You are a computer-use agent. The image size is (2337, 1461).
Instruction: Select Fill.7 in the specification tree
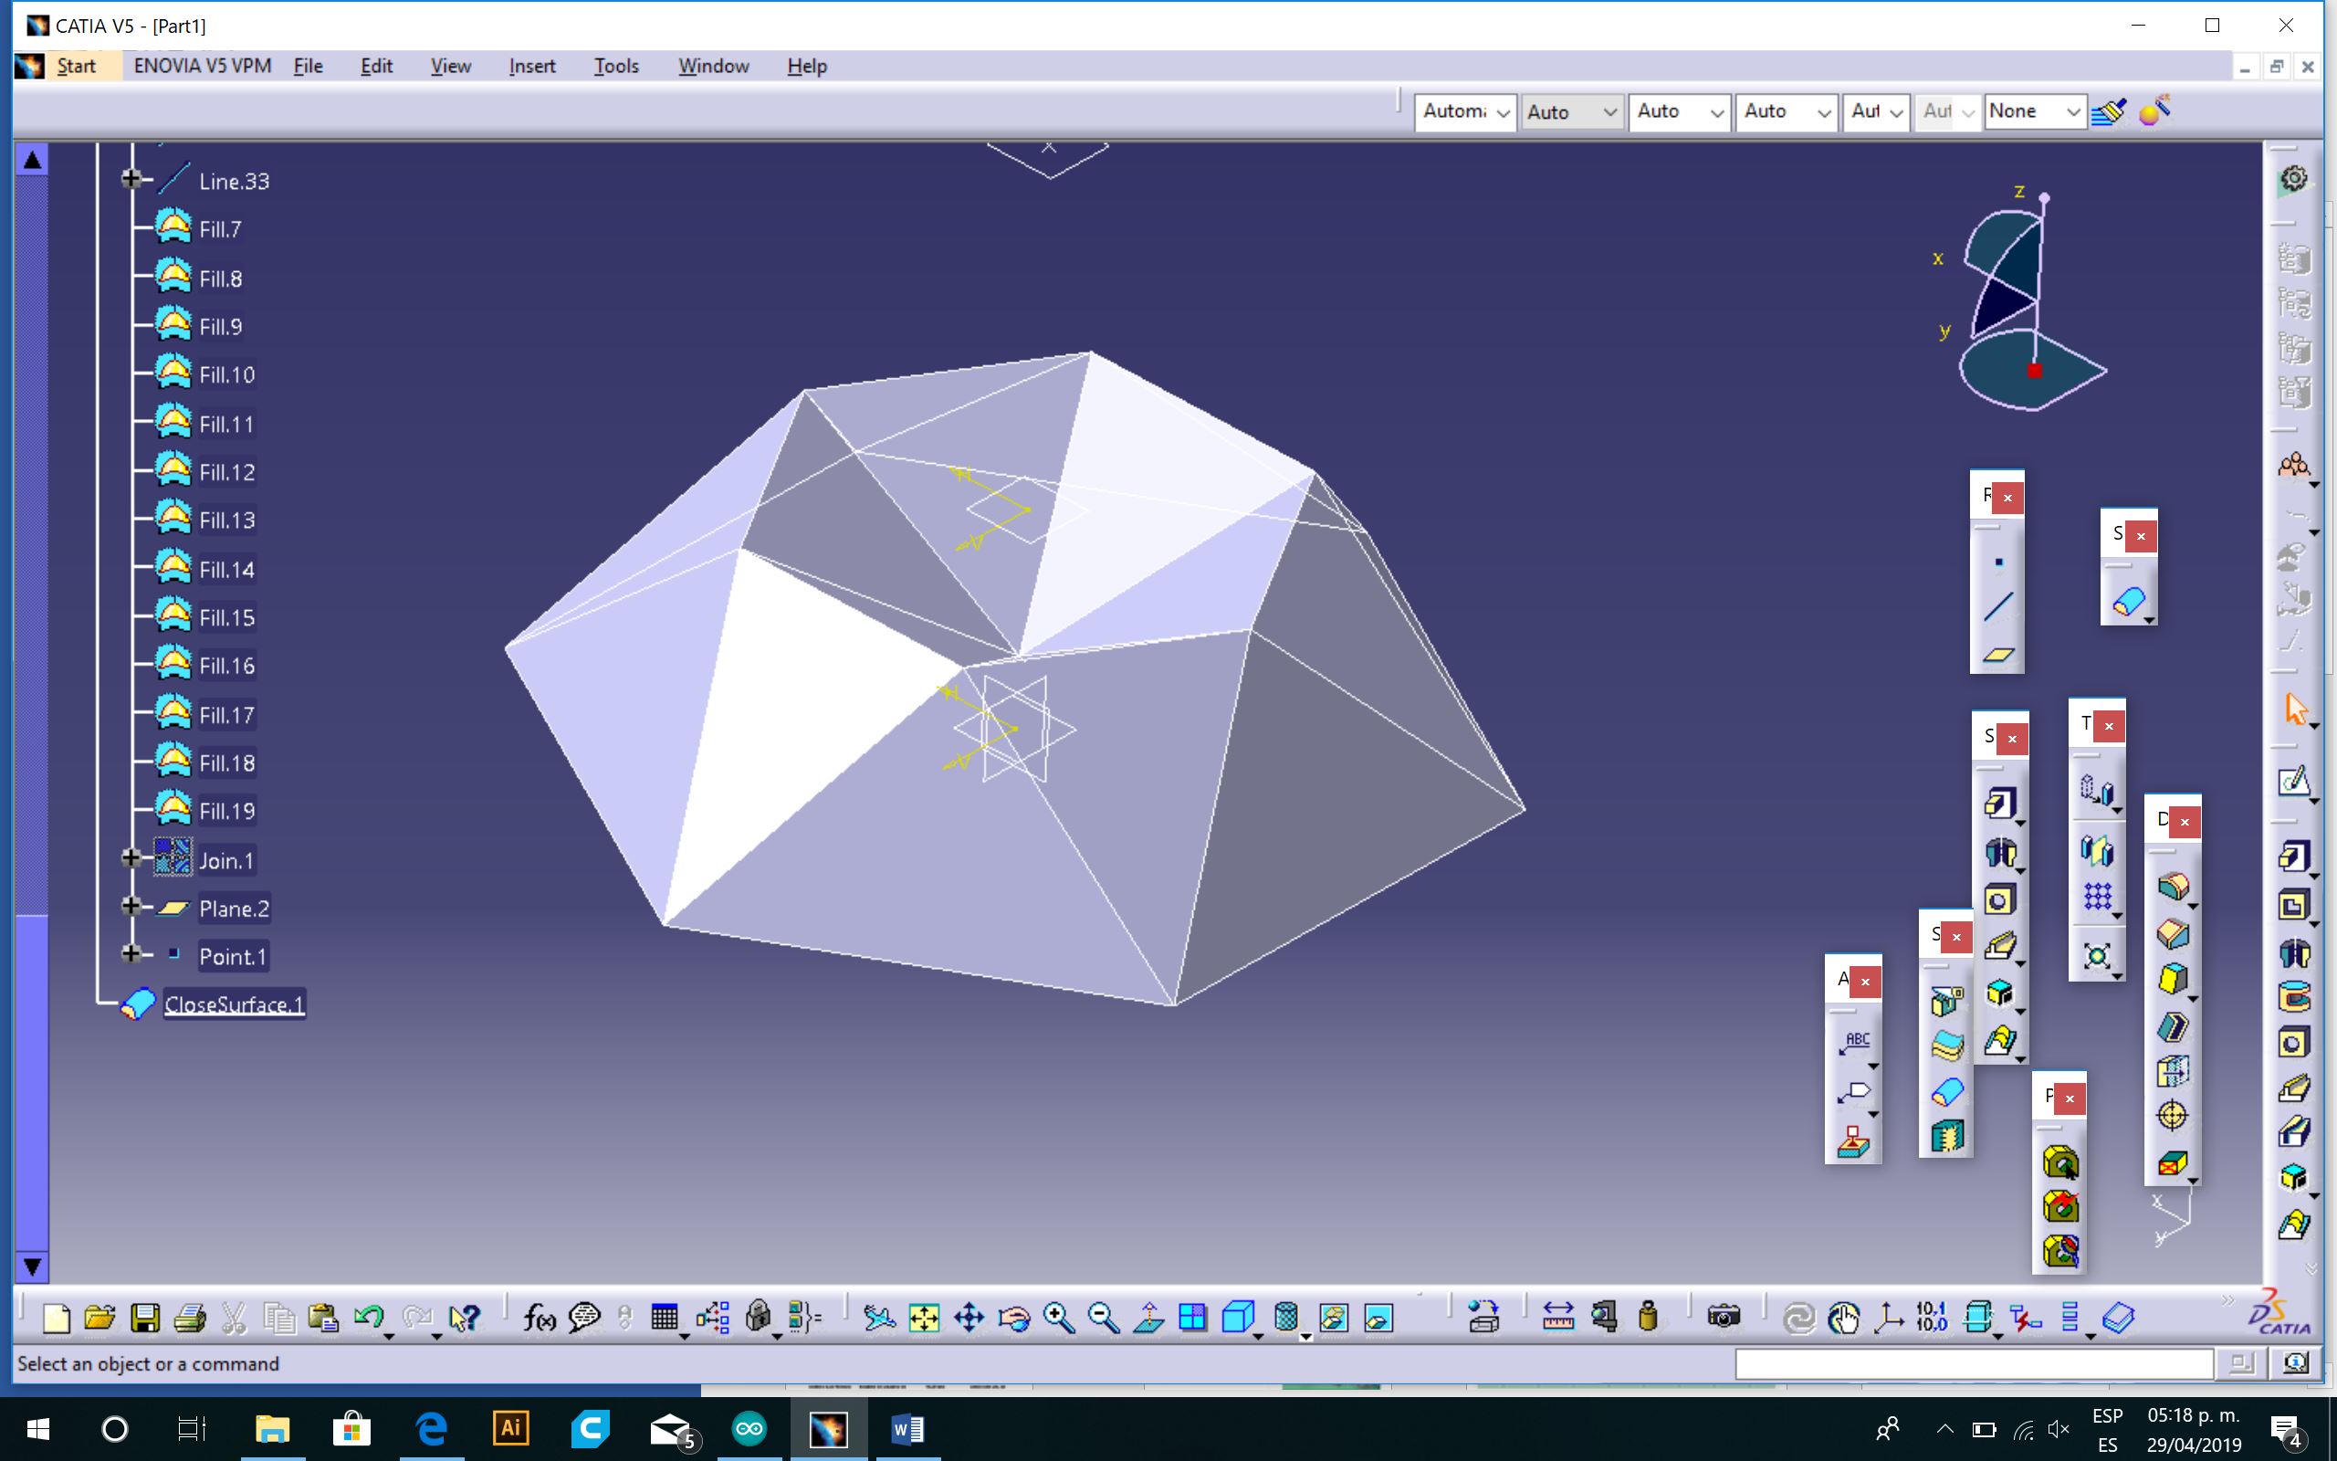(x=220, y=230)
